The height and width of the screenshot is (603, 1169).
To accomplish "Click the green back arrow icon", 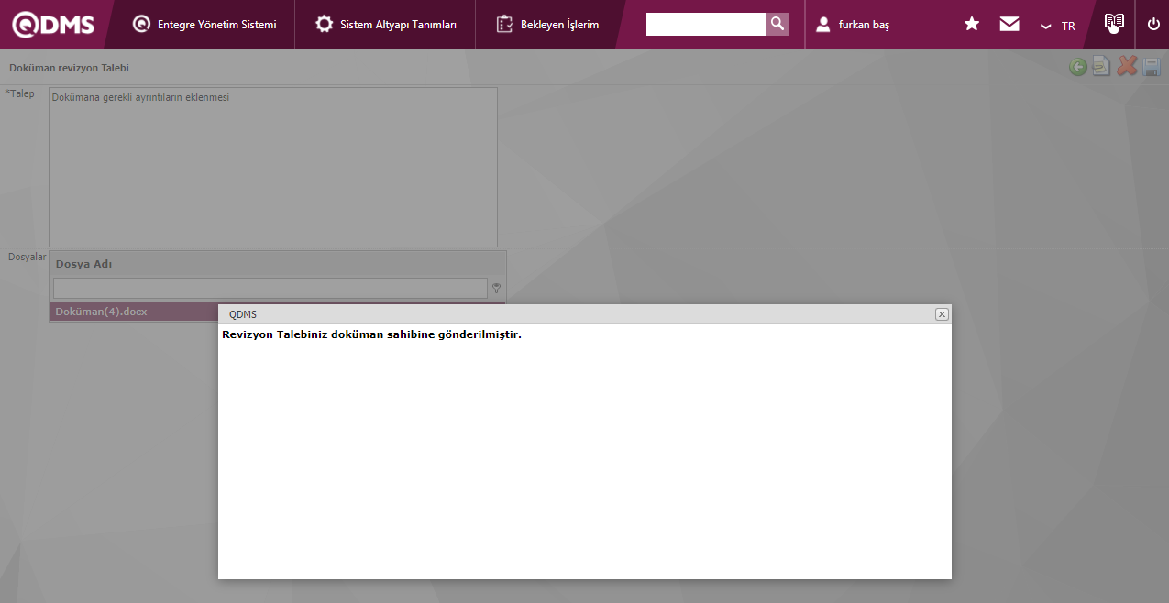I will click(x=1078, y=67).
